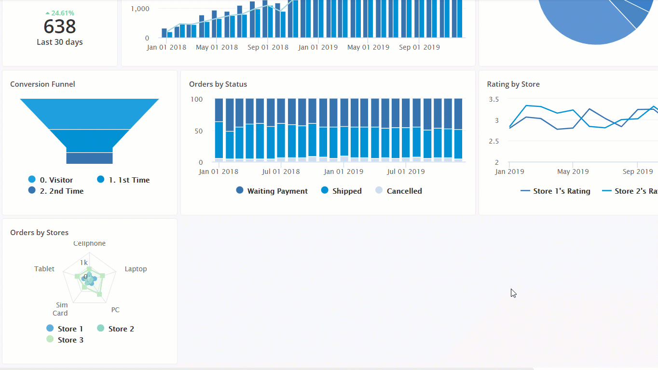658x370 pixels.
Task: Toggle the '1. 1st Time' legend entry
Action: coord(101,180)
